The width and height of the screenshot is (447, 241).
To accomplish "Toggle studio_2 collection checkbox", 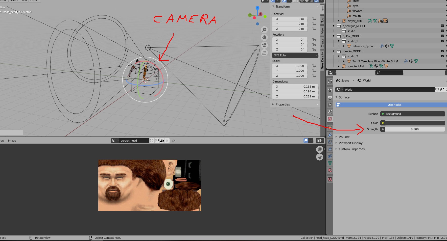I will click(x=442, y=56).
